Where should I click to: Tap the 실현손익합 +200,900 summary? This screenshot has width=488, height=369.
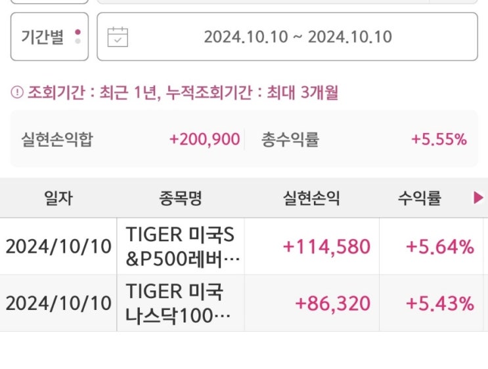[x=130, y=139]
